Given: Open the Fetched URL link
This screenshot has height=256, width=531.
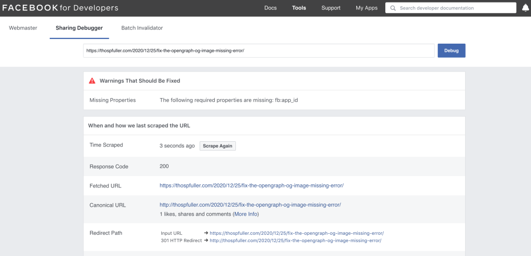Looking at the screenshot, I should pos(251,185).
